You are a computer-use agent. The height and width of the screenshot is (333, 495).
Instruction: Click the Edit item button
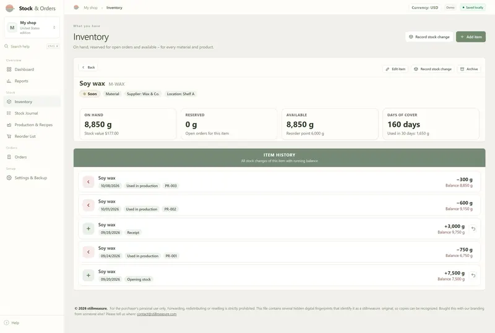click(395, 69)
